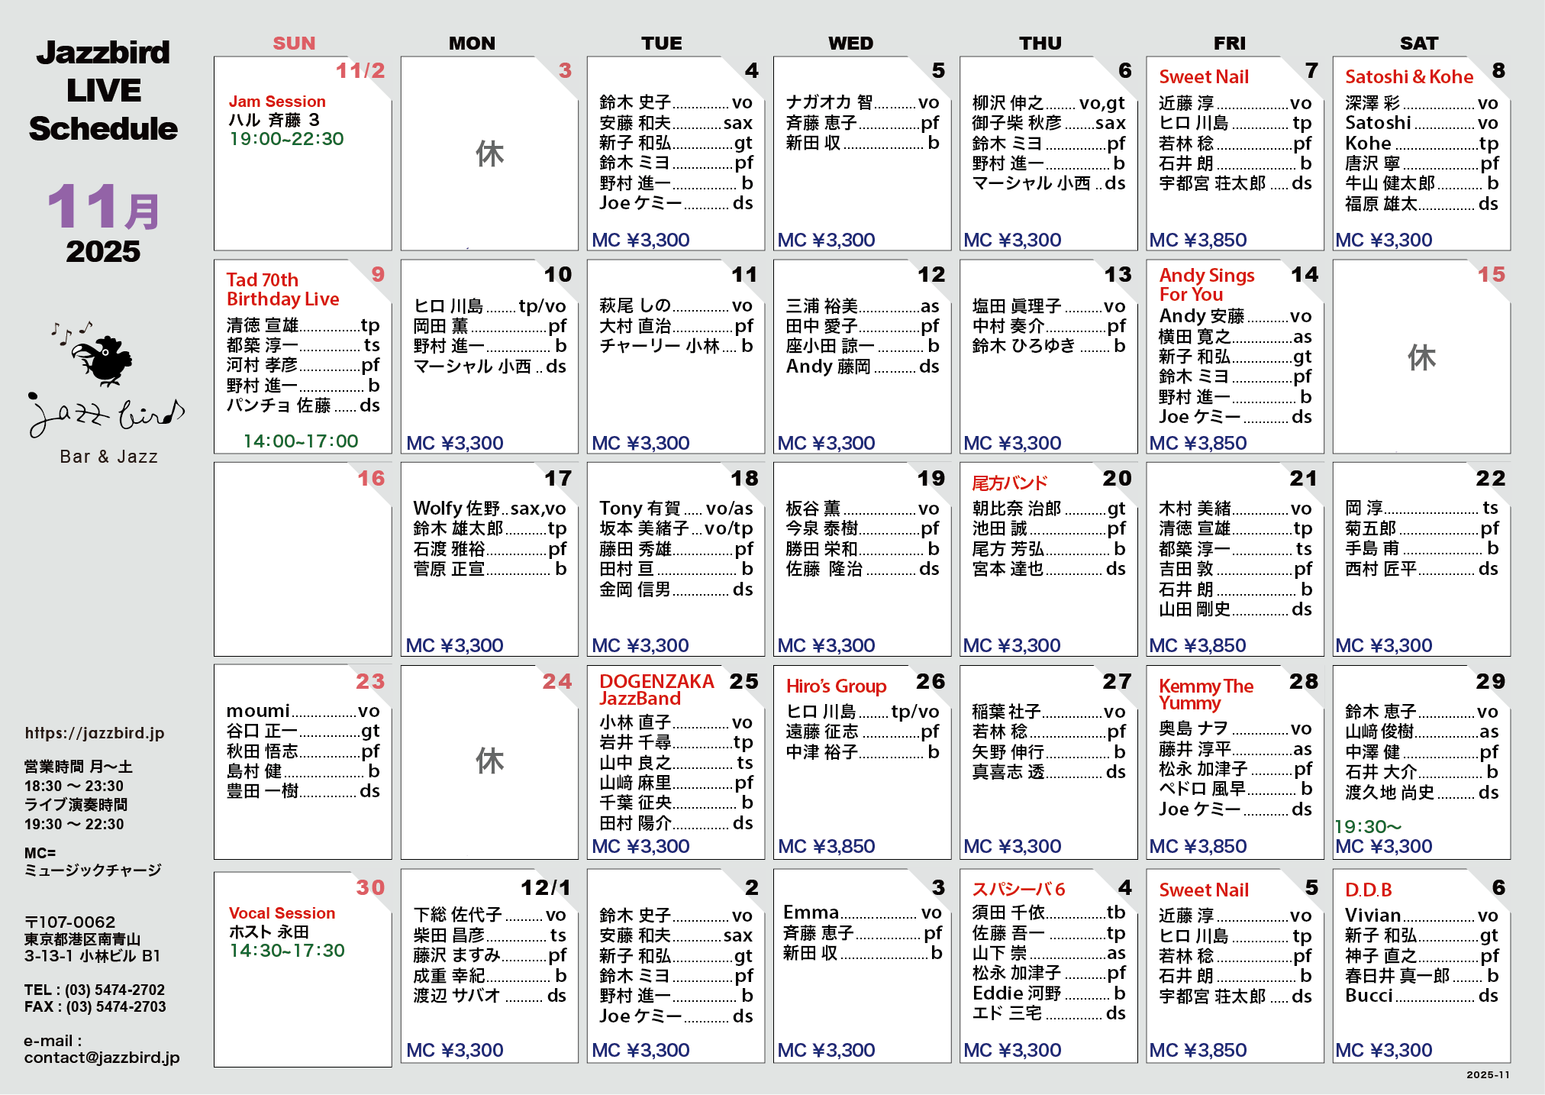Click the Tad 70th Birthday Live title
Viewport: 1545px width, 1095px height.
(x=282, y=289)
